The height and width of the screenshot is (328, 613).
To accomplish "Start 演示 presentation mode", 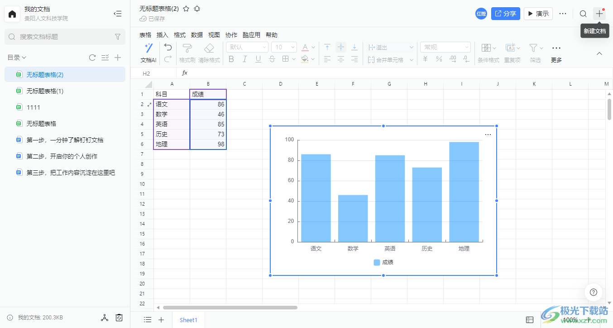I will [x=538, y=14].
